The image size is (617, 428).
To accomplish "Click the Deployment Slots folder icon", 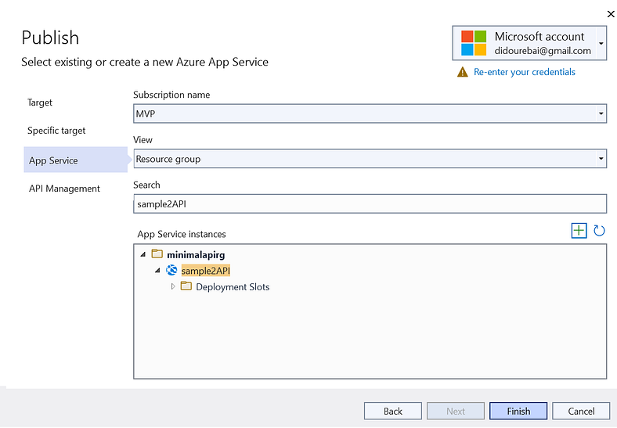I will tap(186, 286).
